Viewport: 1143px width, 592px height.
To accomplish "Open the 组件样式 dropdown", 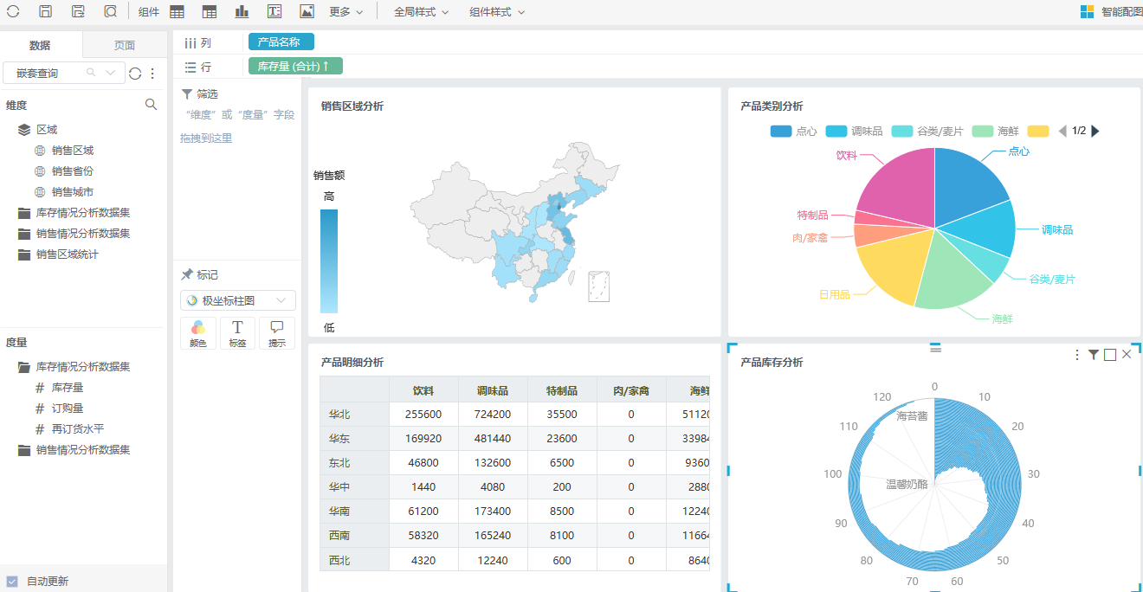I will (x=497, y=12).
